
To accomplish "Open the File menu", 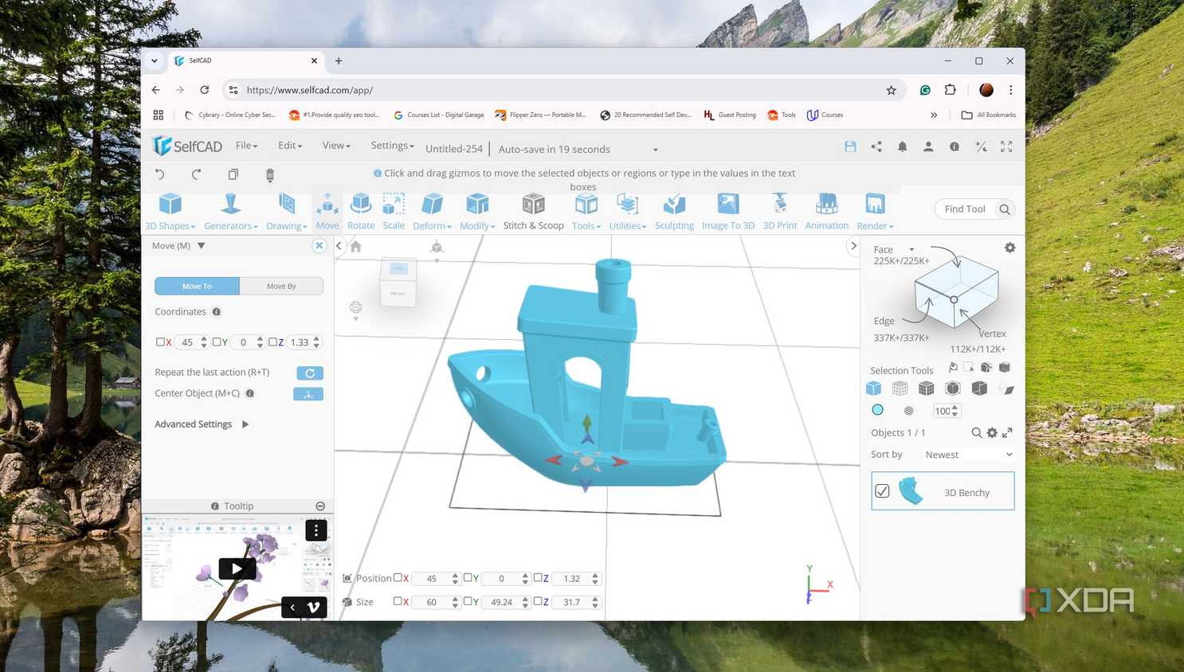I will point(246,146).
